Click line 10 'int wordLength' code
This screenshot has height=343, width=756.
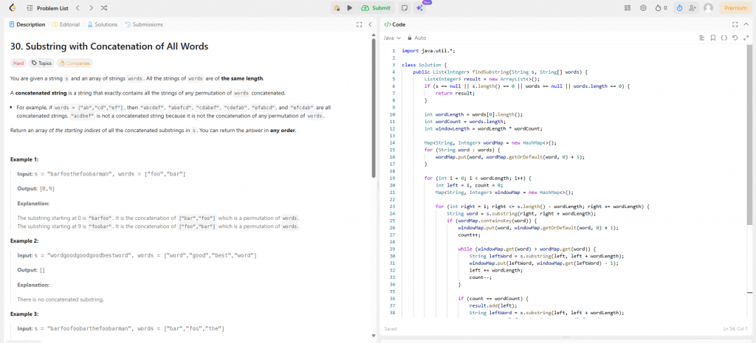(x=473, y=114)
